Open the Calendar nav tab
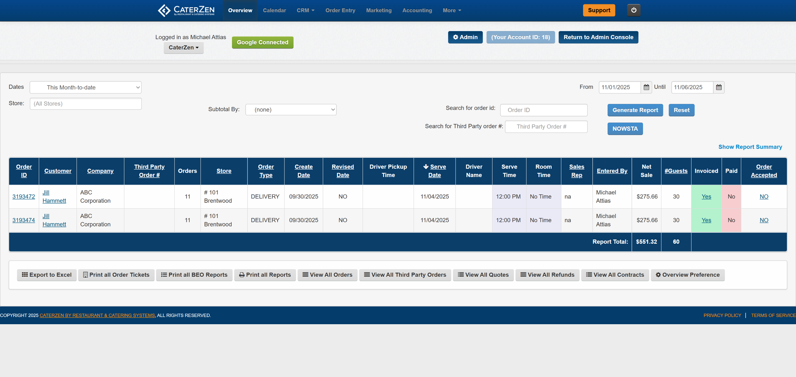The width and height of the screenshot is (796, 377). [274, 10]
